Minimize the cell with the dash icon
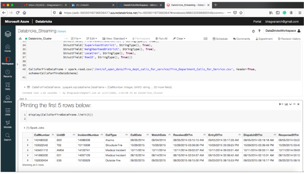The image size is (304, 174). (294, 104)
